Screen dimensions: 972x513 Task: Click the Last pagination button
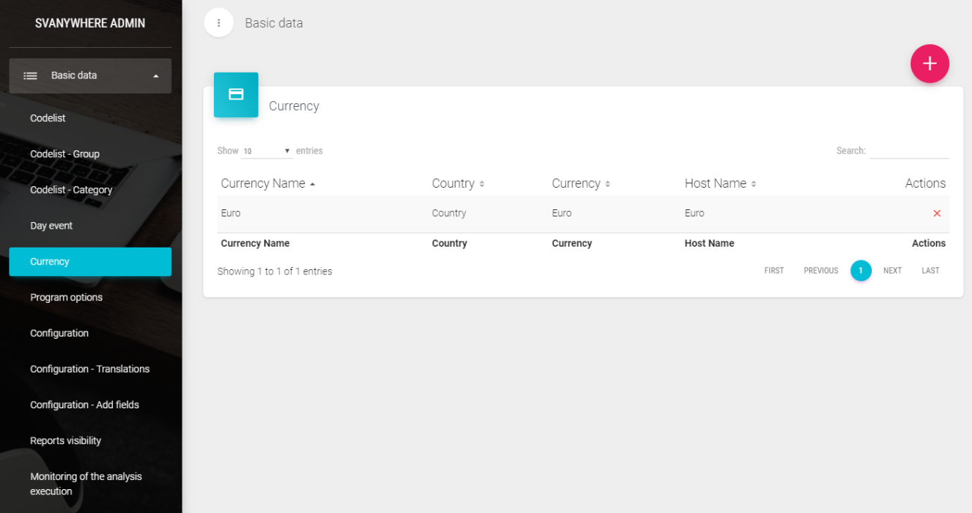click(930, 271)
